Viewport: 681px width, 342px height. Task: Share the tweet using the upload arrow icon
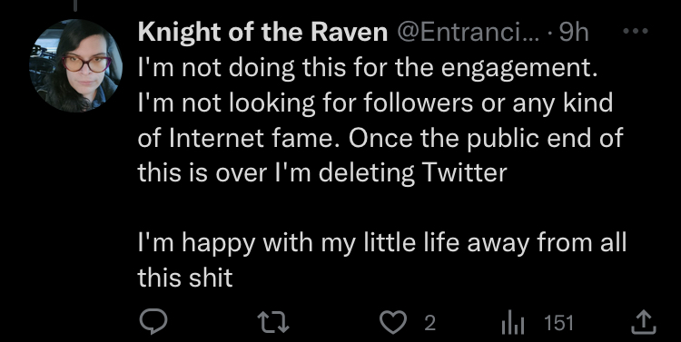click(643, 322)
